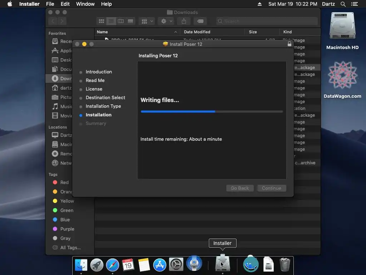Click the Go Back button

point(240,188)
